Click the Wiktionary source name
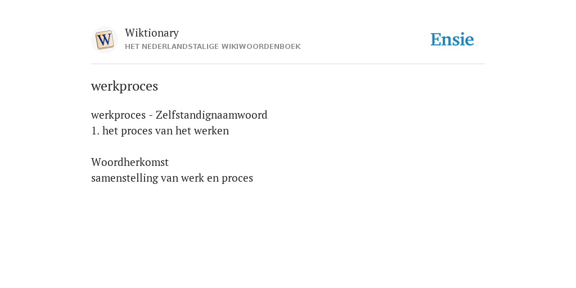The height and width of the screenshot is (288, 576). pos(152,33)
